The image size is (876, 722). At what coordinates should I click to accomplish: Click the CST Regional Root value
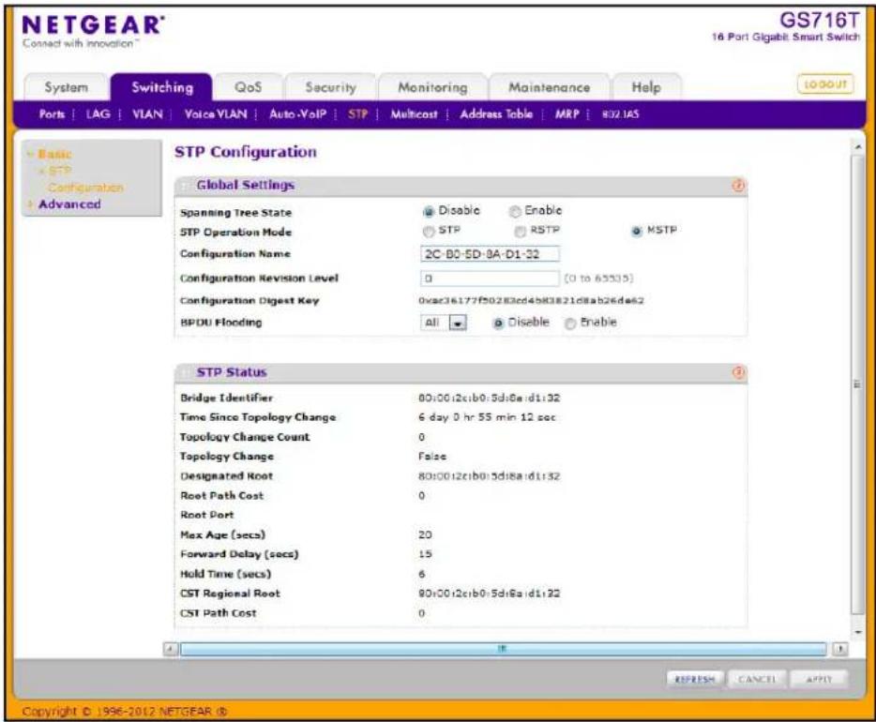[x=489, y=594]
